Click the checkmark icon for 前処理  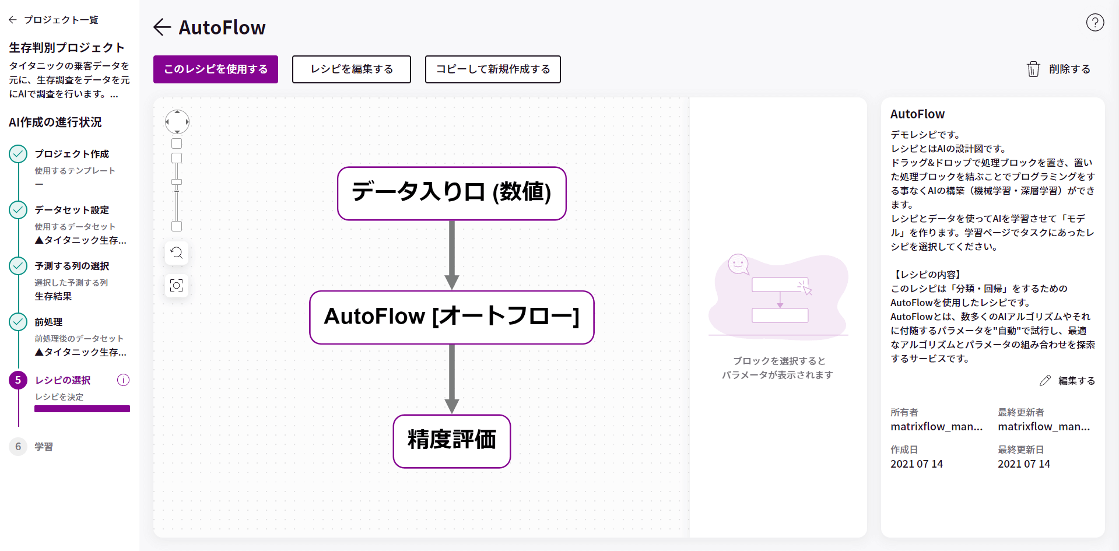pos(18,322)
